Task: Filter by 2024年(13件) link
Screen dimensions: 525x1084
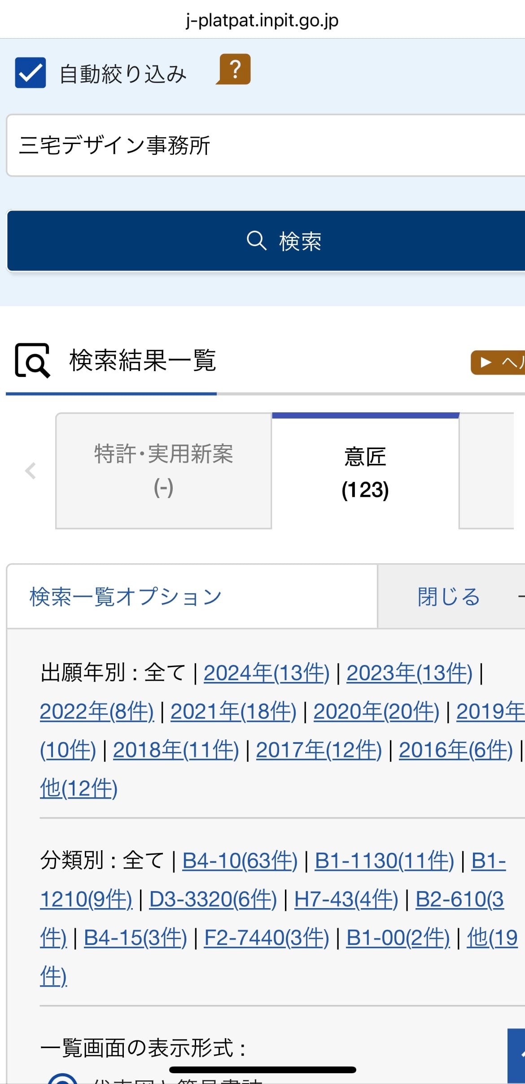Action: click(267, 673)
